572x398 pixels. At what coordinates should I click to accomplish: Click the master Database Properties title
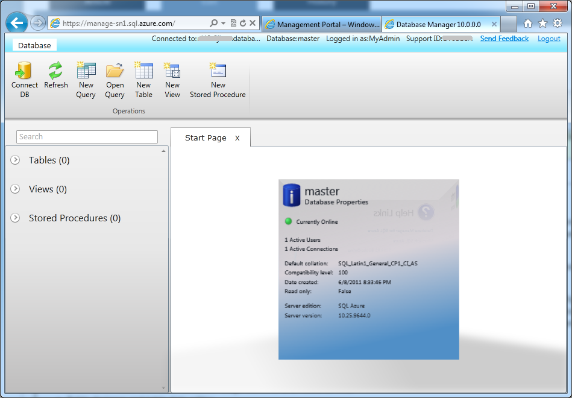click(336, 196)
